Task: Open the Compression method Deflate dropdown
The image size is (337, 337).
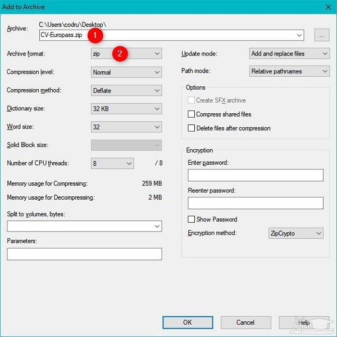Action: [x=126, y=90]
